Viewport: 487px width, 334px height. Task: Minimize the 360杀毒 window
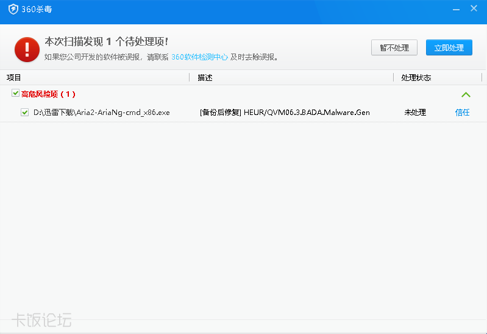point(455,9)
